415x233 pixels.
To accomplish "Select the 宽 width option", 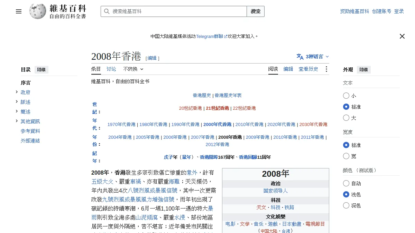I will tap(346, 156).
